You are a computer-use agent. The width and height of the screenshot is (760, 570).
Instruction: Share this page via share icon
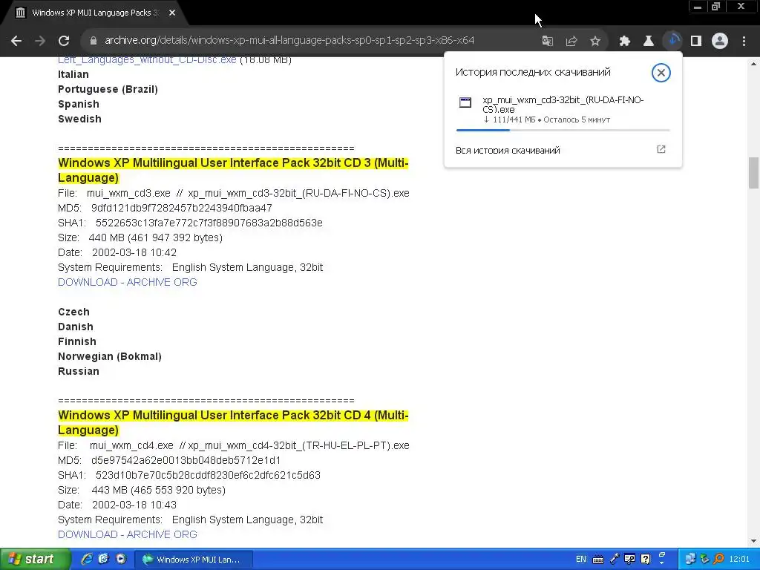point(571,41)
